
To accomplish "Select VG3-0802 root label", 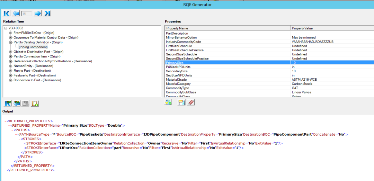I will [16, 28].
